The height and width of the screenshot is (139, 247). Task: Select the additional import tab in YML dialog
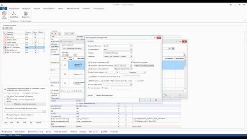105,95
